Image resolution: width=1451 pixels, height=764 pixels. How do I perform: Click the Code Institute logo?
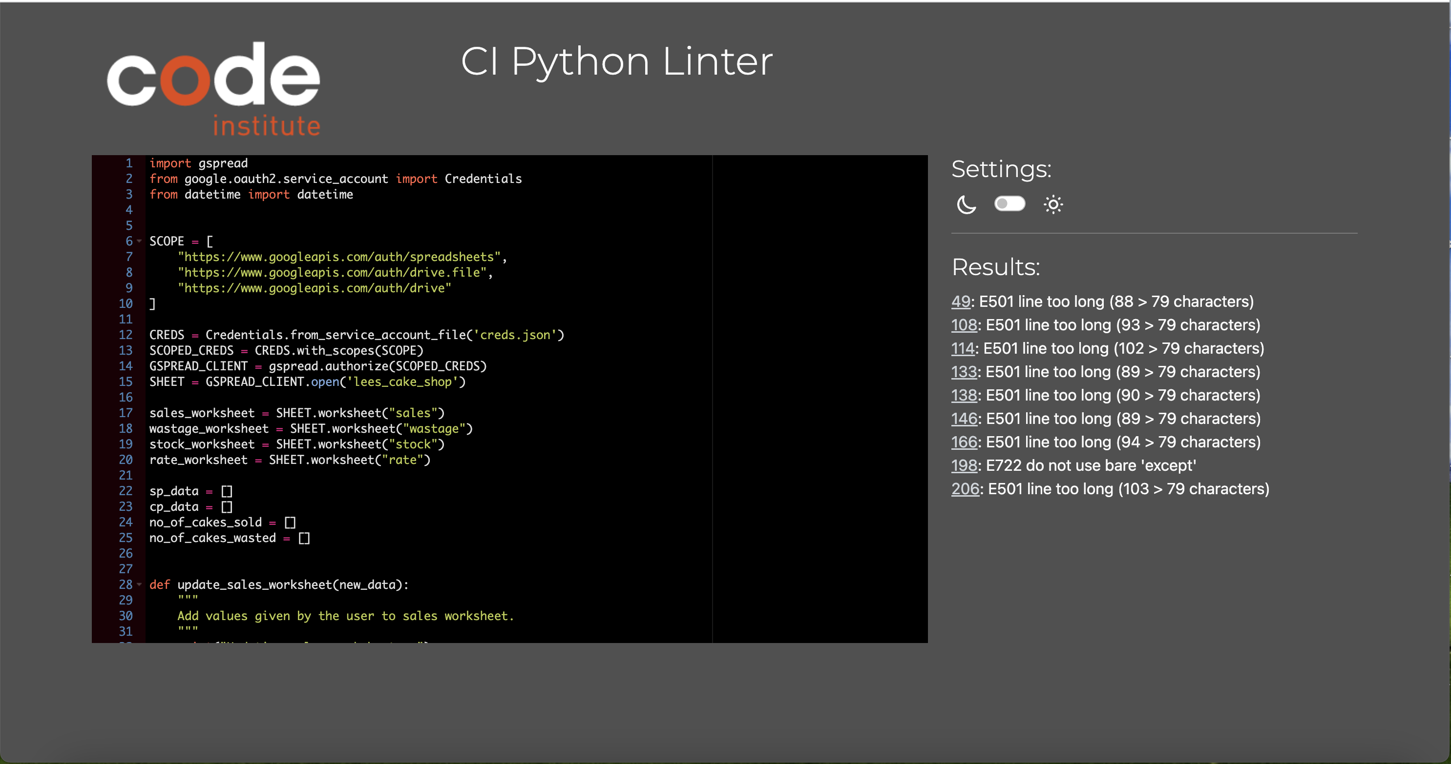tap(214, 87)
